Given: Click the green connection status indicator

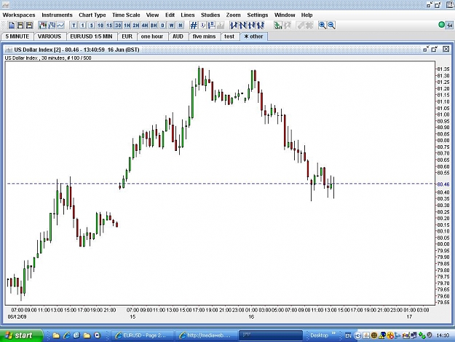Looking at the screenshot, I should point(441,25).
